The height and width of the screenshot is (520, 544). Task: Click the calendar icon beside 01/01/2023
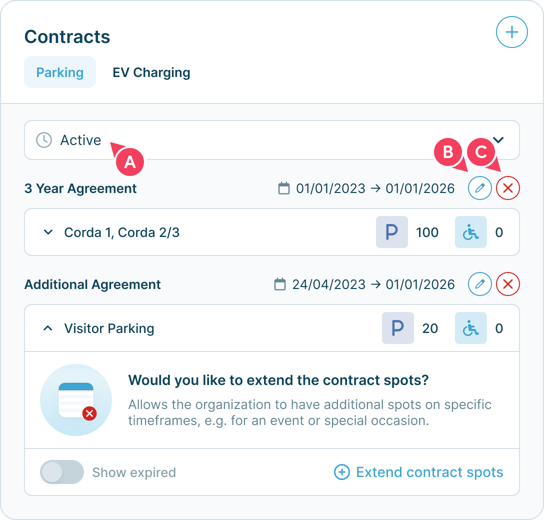click(x=284, y=188)
